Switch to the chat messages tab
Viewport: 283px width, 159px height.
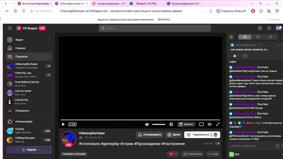(245, 37)
